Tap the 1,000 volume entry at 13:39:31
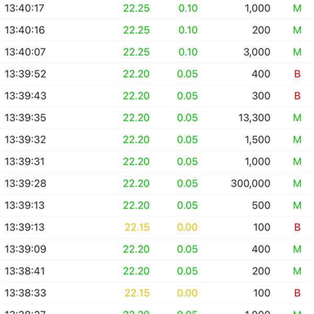This screenshot has height=314, width=314. click(x=257, y=162)
